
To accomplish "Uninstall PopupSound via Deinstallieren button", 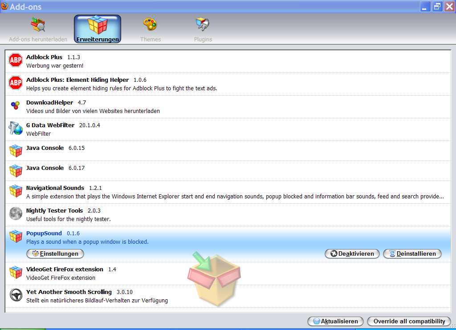I will click(x=412, y=254).
